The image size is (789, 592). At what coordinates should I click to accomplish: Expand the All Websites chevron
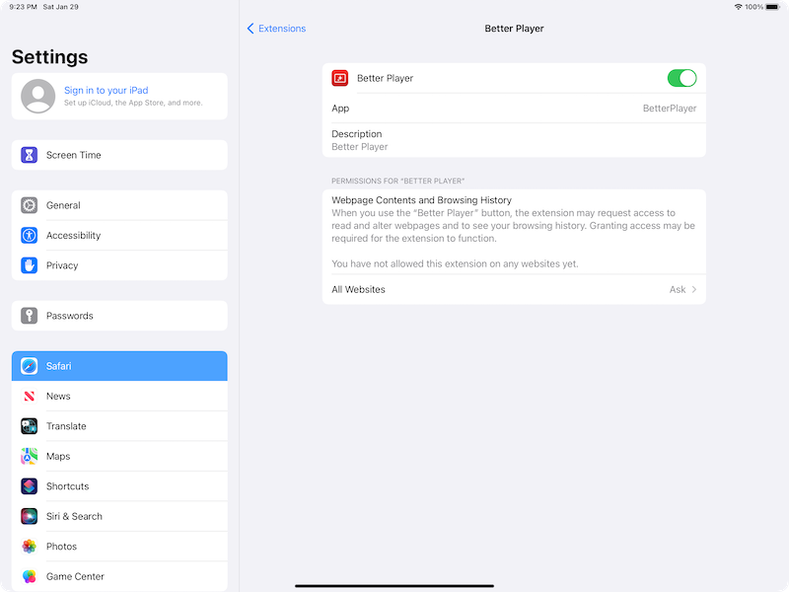click(x=694, y=289)
